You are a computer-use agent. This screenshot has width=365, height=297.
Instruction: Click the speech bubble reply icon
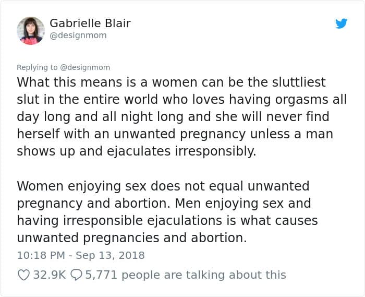76,275
